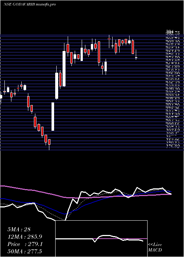Click the NSE GODAVARIB munafa.pro chart title

coord(29,4)
